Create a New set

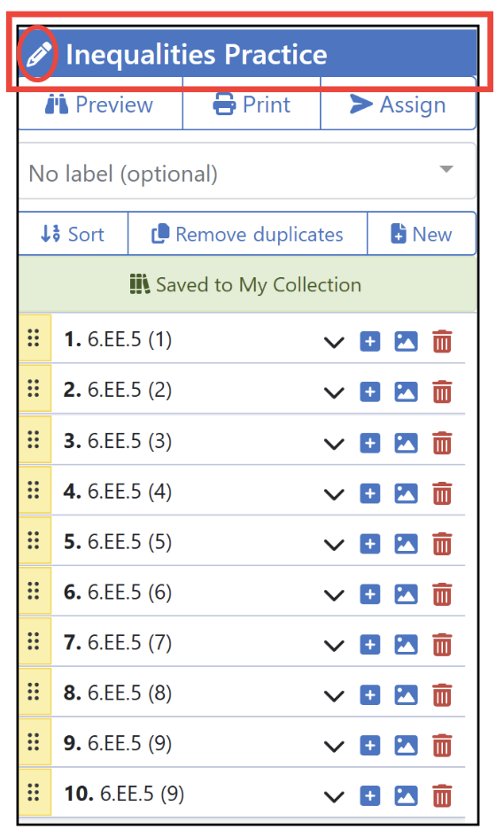click(422, 234)
